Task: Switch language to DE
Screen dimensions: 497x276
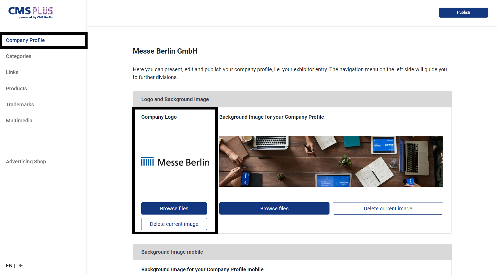Action: coord(20,265)
